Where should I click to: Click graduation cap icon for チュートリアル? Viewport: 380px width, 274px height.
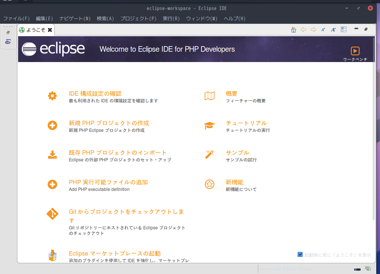(209, 126)
